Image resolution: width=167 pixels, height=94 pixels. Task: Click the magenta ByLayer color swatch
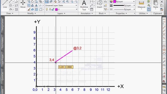pos(115,2)
